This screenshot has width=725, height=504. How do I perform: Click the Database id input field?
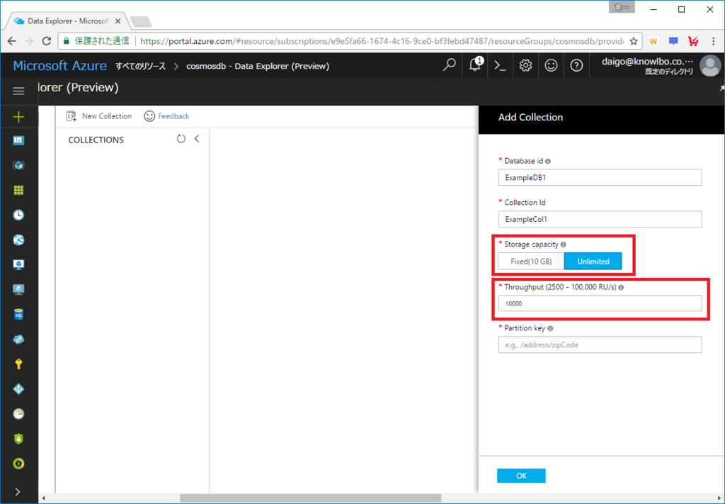(x=600, y=177)
